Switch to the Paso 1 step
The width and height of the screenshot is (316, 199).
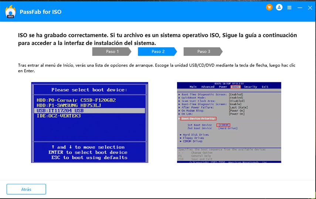pyautogui.click(x=112, y=52)
